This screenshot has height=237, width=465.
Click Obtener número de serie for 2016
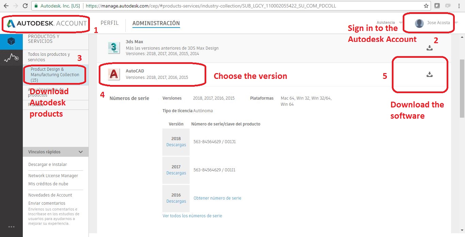point(218,198)
